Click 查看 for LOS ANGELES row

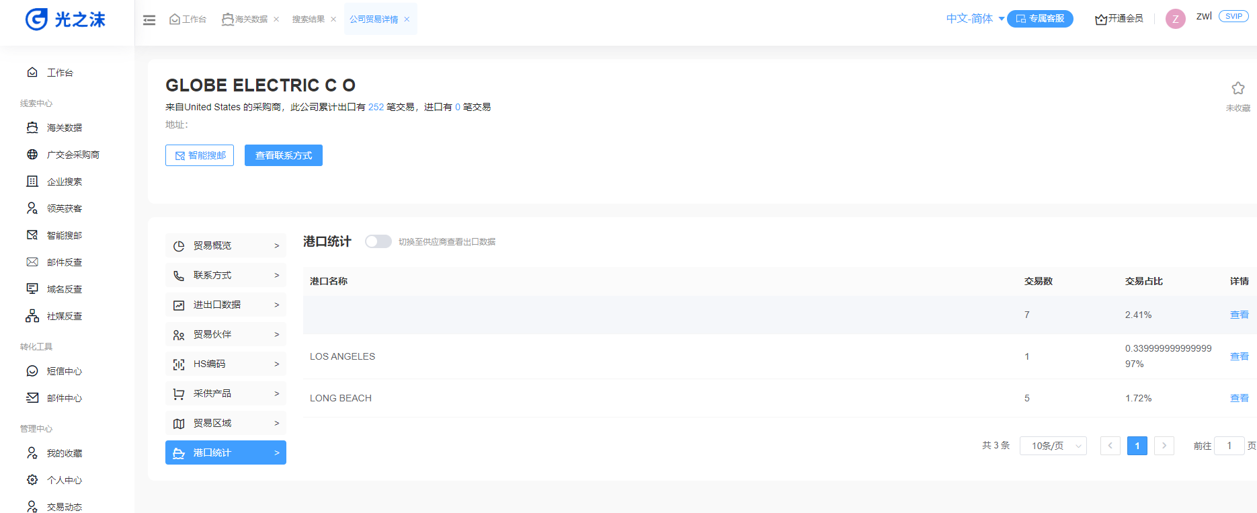pos(1239,356)
